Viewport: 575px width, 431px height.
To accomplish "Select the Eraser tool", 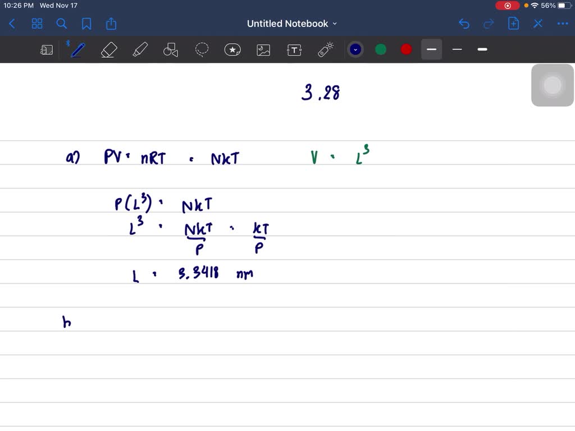I will [x=109, y=49].
